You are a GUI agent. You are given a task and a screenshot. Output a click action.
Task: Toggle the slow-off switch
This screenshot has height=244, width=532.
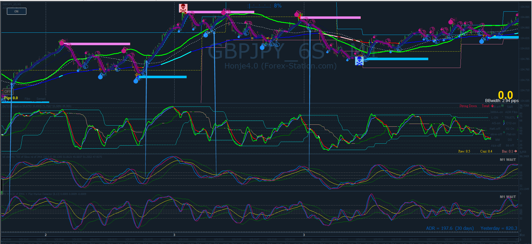coord(496,134)
